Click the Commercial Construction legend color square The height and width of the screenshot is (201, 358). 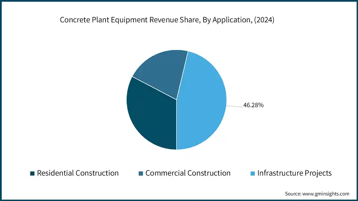click(141, 173)
